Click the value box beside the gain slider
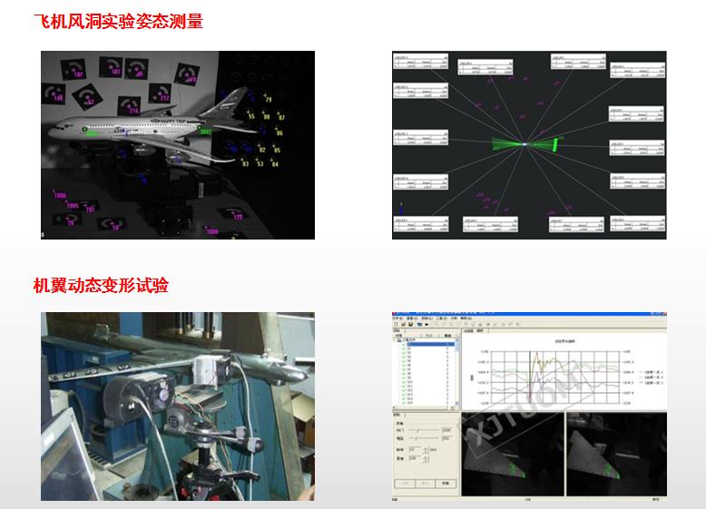Viewport: 706px width, 509px height. point(446,438)
